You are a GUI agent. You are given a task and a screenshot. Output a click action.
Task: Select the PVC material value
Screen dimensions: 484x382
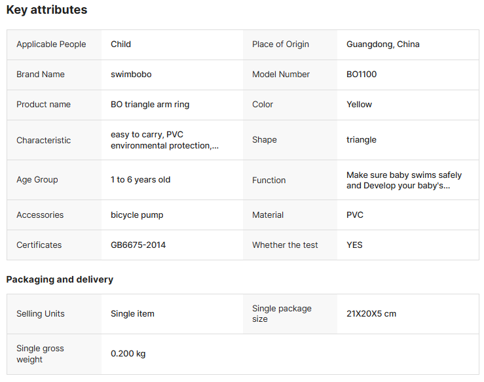point(355,215)
